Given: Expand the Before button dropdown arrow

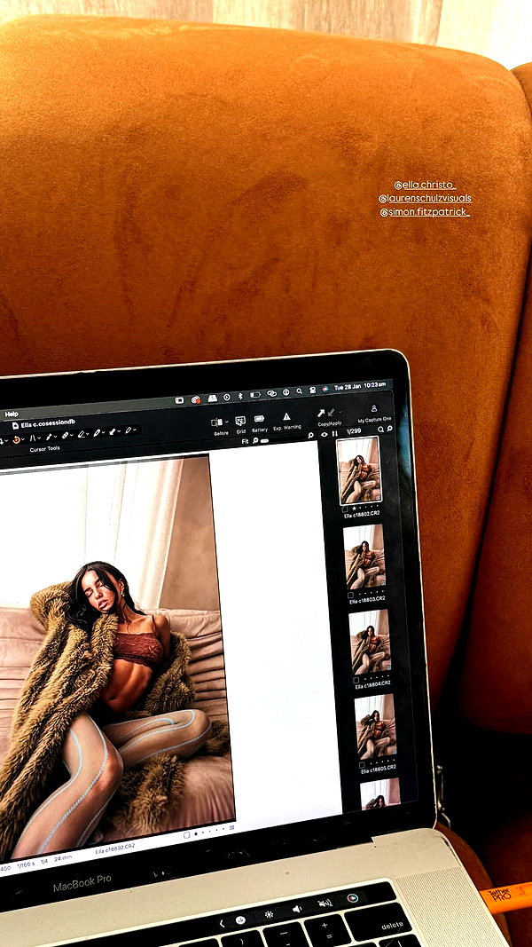Looking at the screenshot, I should 227,422.
